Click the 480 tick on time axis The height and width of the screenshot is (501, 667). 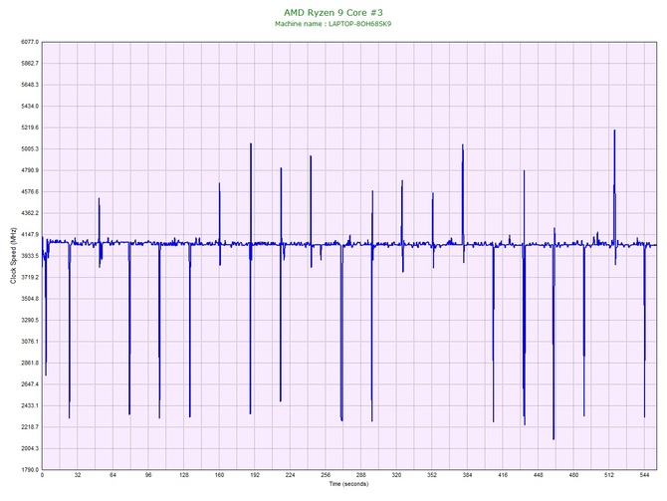[x=573, y=475]
